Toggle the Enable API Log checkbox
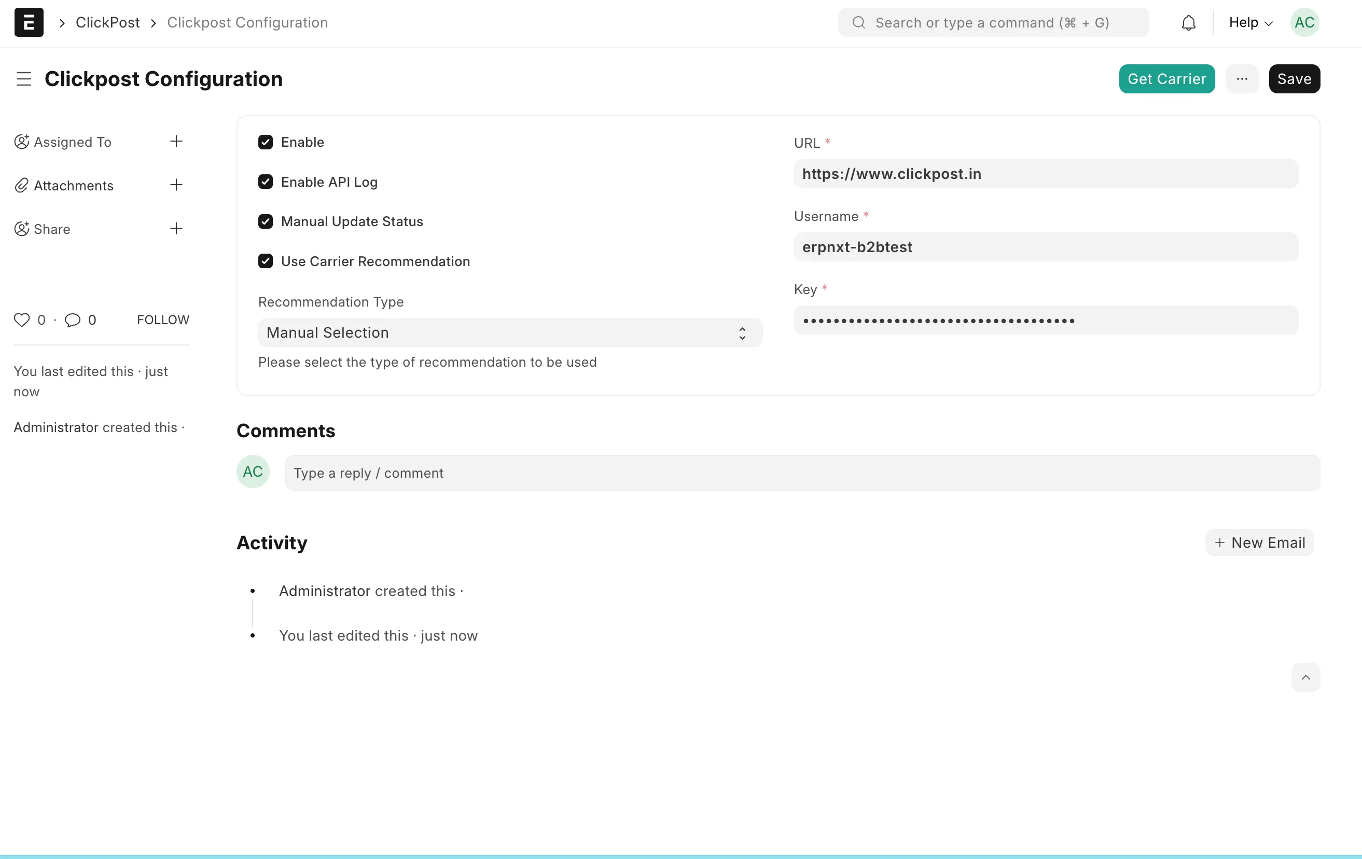The image size is (1362, 859). click(265, 182)
